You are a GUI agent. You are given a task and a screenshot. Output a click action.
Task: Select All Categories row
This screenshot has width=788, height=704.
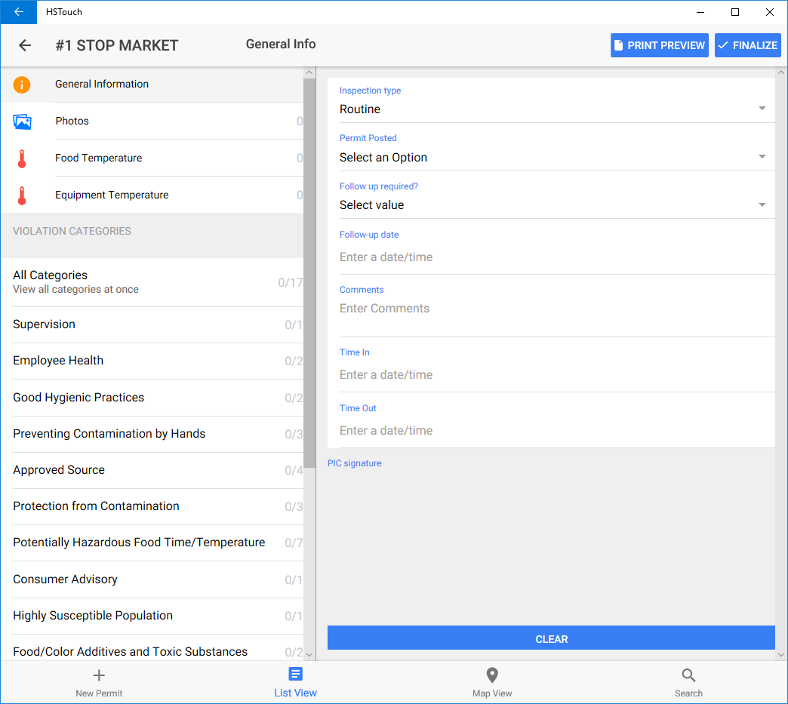pyautogui.click(x=152, y=282)
